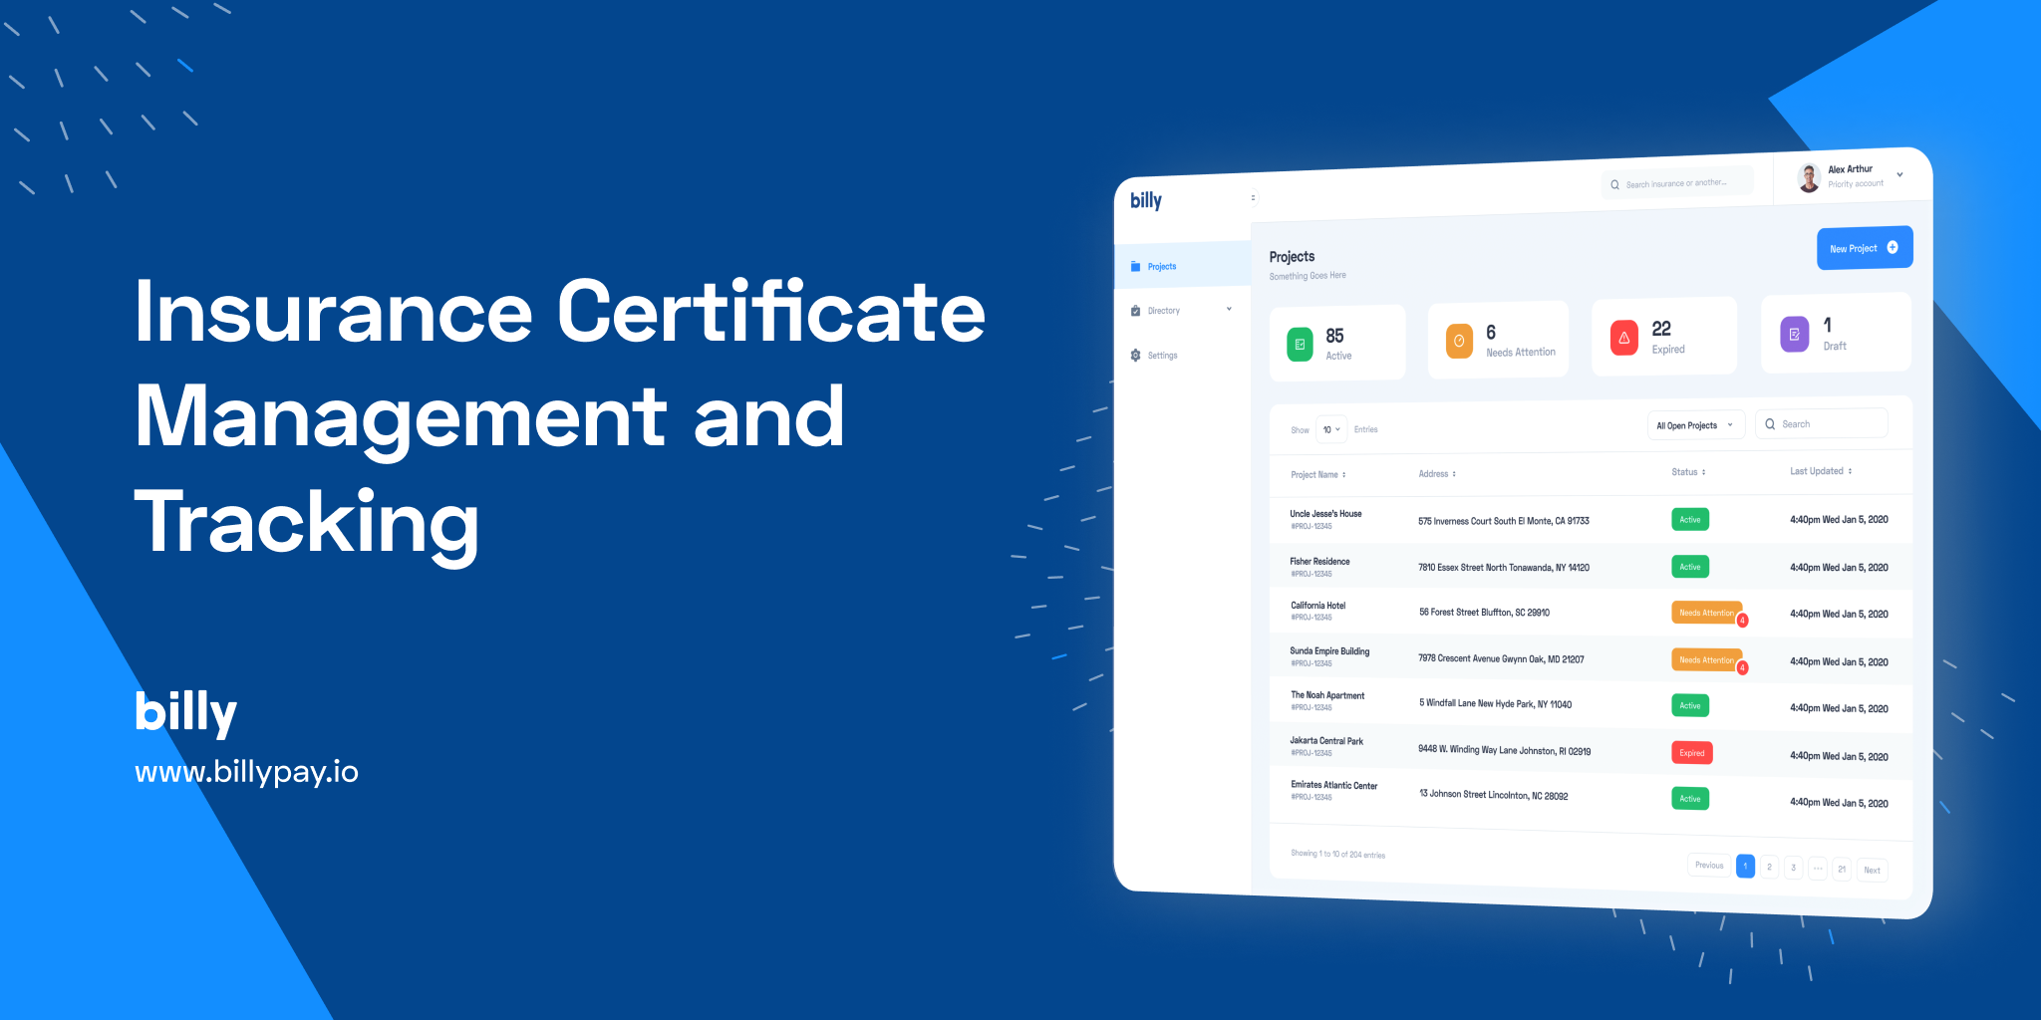Viewport: 2041px width, 1020px height.
Task: Sort by the Project Name column arrows
Action: [x=1343, y=475]
